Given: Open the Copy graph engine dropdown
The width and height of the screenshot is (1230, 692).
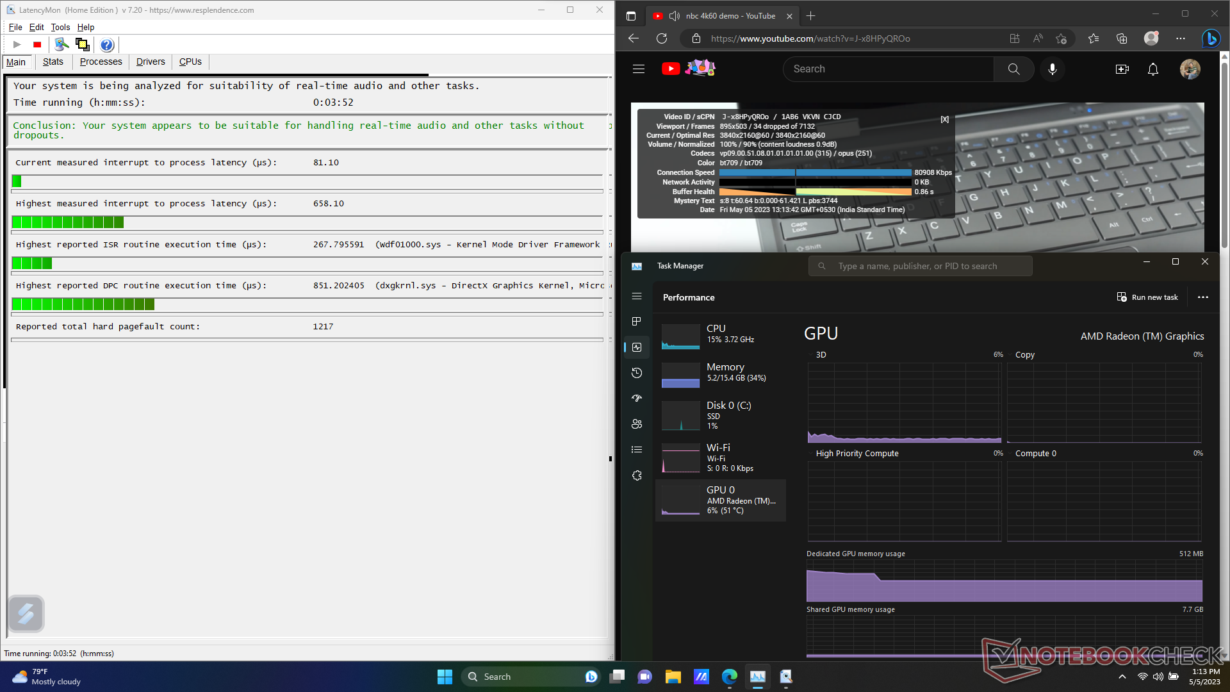Looking at the screenshot, I should [x=1019, y=355].
